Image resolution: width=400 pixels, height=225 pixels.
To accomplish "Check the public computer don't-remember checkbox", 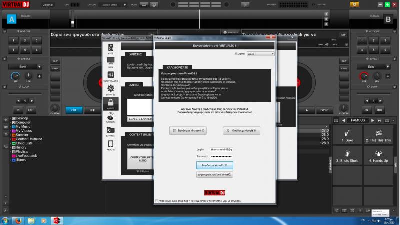I will (156, 201).
